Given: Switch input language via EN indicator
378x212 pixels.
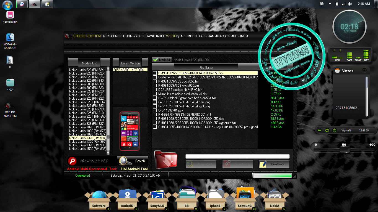Looking at the screenshot, I should 322,4.
